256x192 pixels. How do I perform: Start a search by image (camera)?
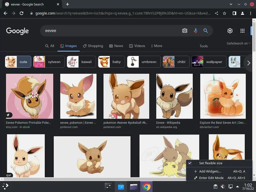click(185, 30)
